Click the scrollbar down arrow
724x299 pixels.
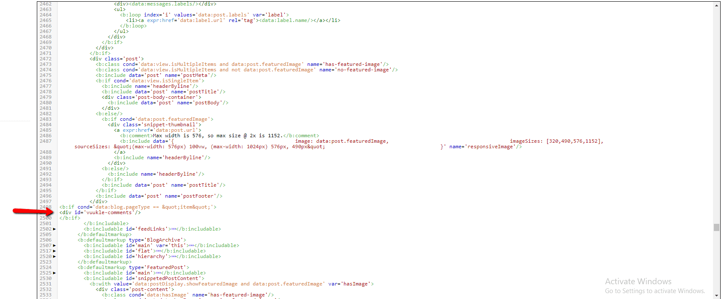(716, 295)
